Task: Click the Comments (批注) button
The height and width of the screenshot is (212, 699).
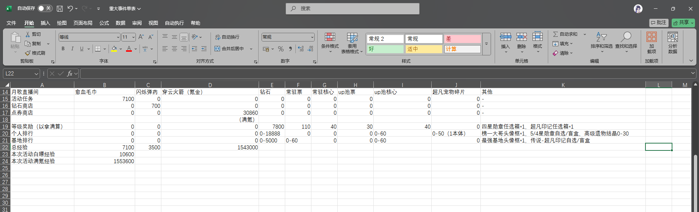Action: pyautogui.click(x=659, y=23)
